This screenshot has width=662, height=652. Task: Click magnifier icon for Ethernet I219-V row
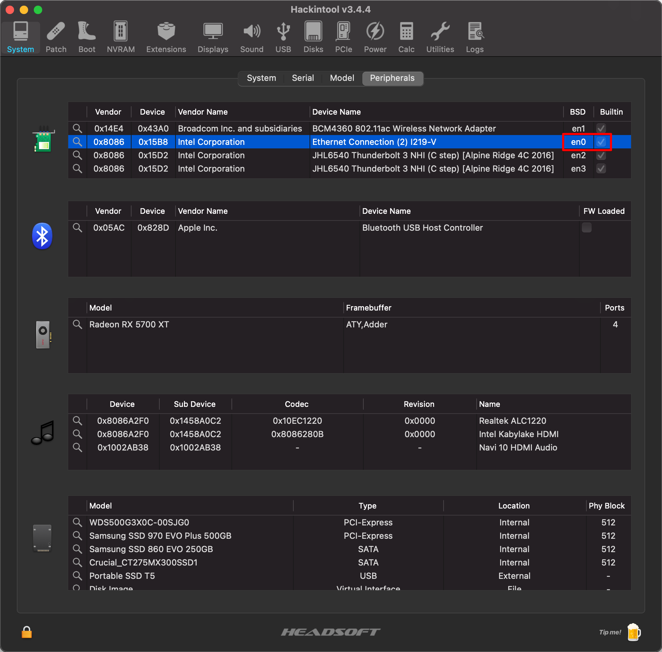click(77, 142)
